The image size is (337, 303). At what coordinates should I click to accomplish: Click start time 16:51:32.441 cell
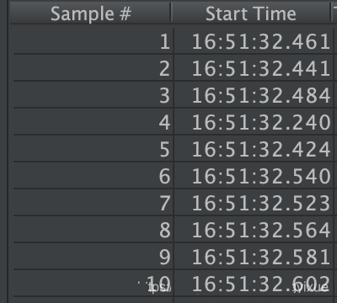pos(254,68)
